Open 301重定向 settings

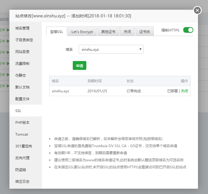click(x=24, y=146)
